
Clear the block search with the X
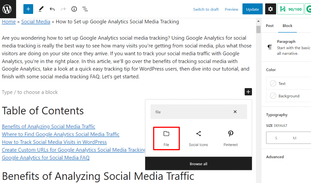point(235,112)
